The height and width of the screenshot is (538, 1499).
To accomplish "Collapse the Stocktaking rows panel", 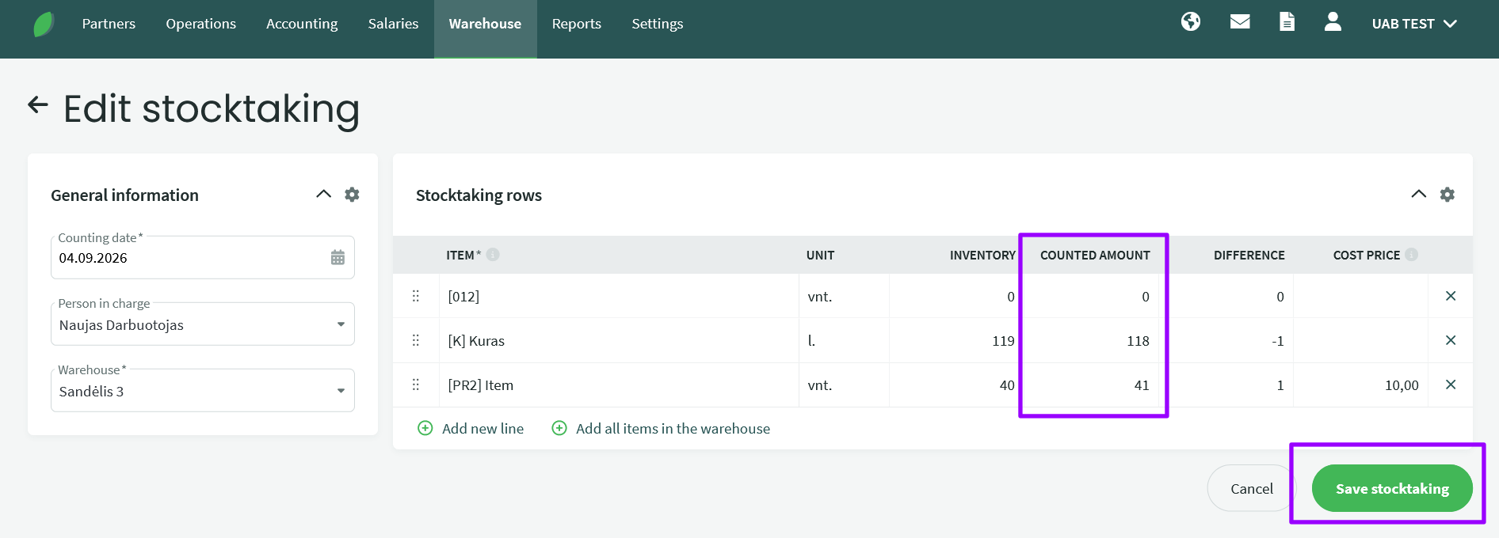I will (x=1419, y=194).
